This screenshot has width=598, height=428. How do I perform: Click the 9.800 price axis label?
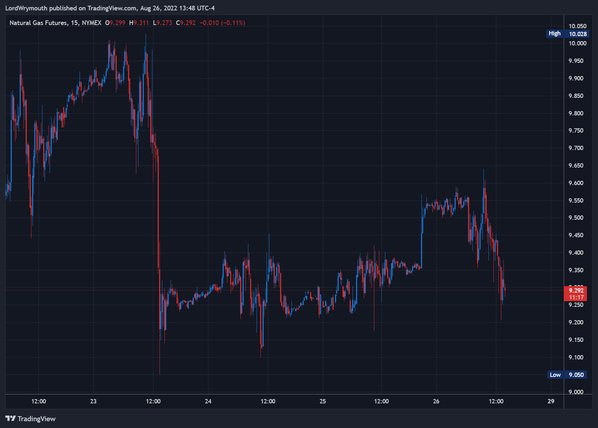(576, 114)
